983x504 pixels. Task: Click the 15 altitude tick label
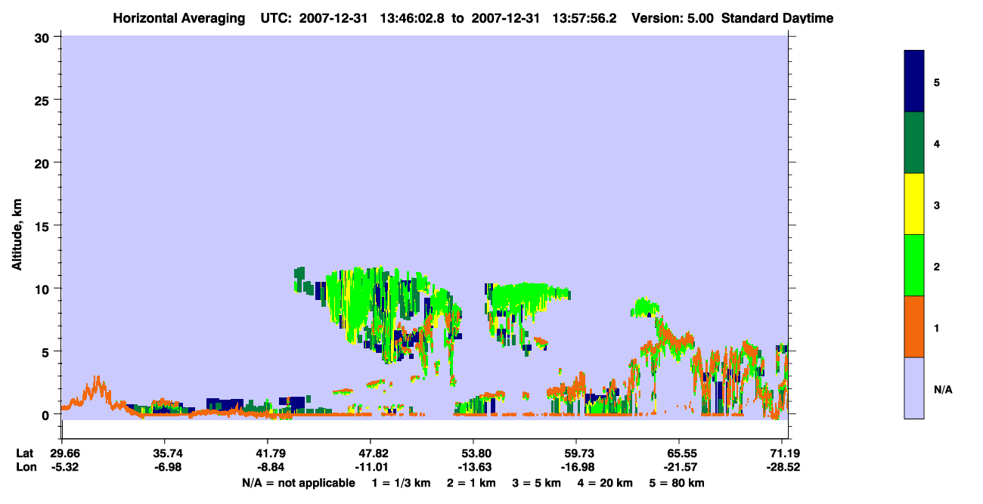[x=45, y=226]
